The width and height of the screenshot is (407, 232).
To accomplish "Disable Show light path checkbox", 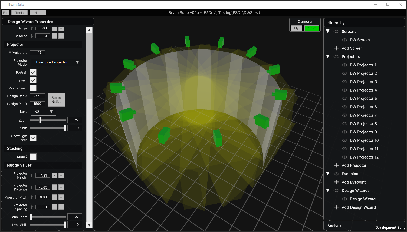I will click(x=33, y=138).
